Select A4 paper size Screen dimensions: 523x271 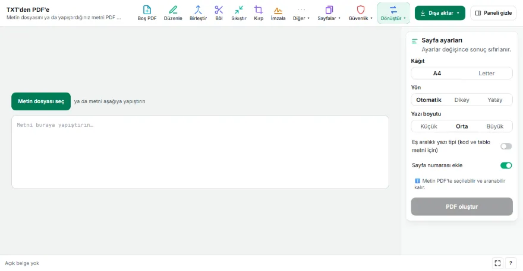tap(437, 74)
